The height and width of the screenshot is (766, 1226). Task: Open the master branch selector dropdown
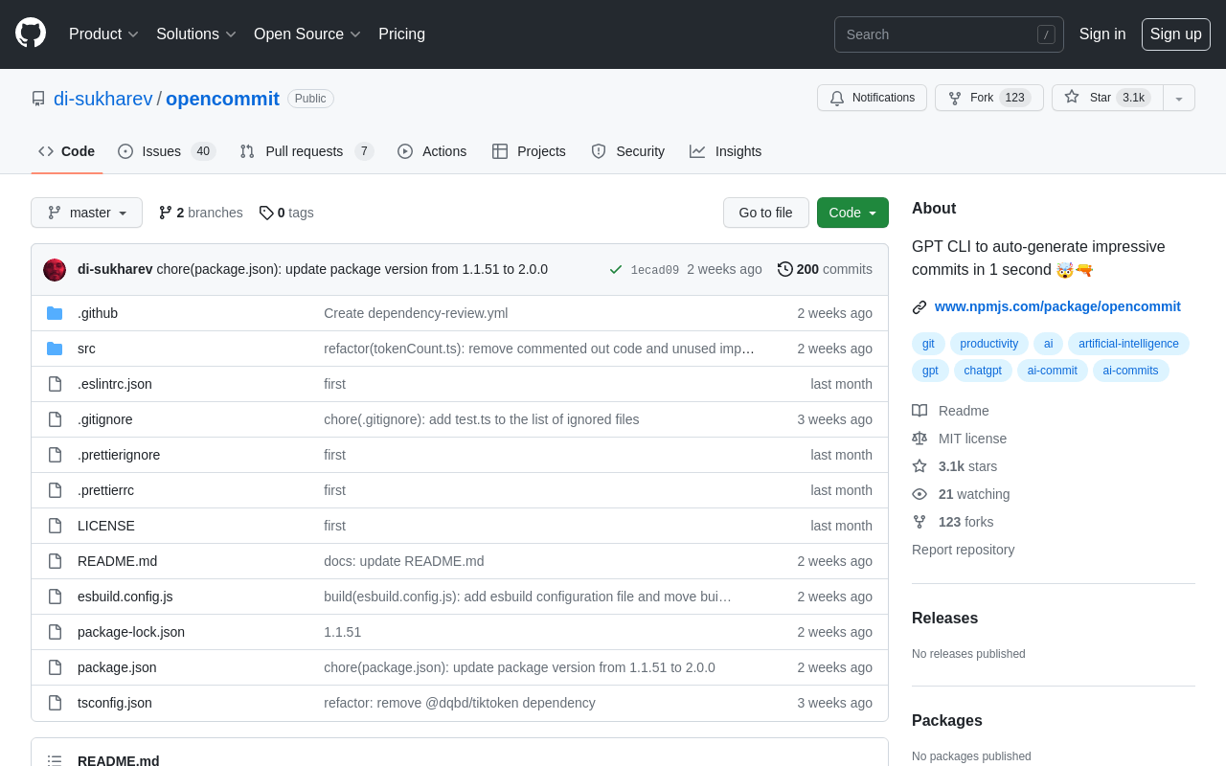[x=86, y=213]
